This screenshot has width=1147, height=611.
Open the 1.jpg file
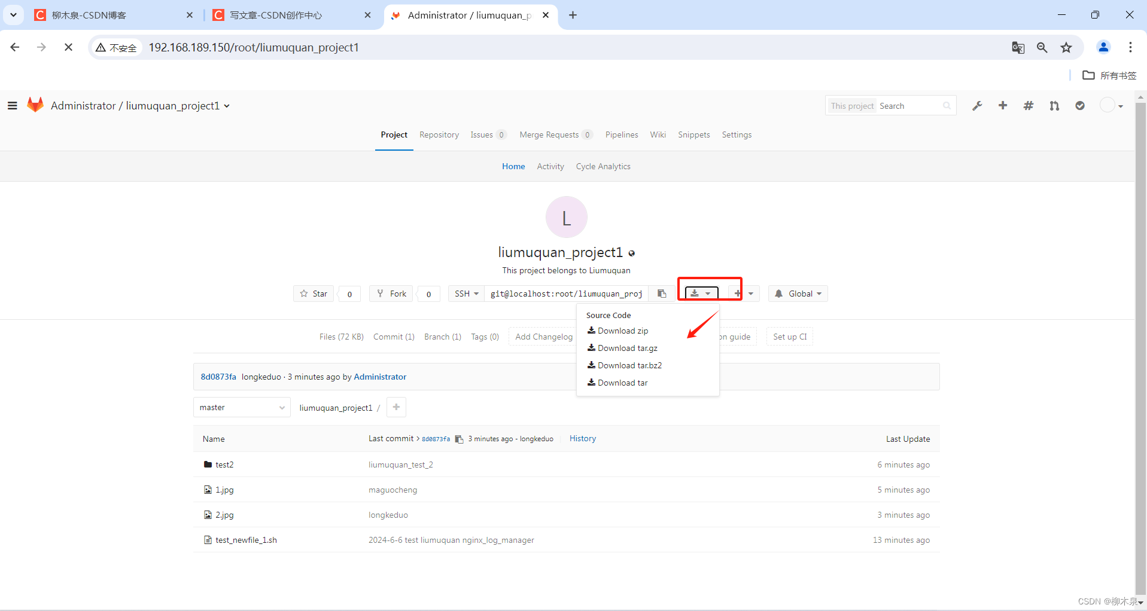coord(224,490)
